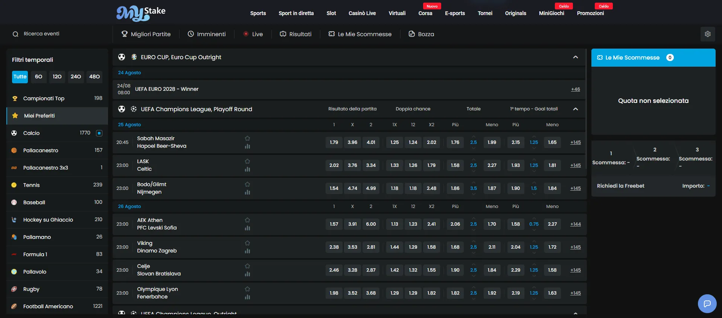Favorite the Bodo/Glimt vs Nijmegen match
This screenshot has width=722, height=318.
click(247, 184)
